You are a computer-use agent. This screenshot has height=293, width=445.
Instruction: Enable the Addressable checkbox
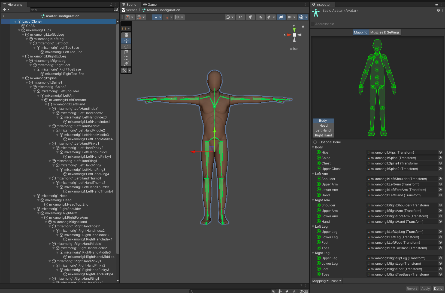pos(313,24)
